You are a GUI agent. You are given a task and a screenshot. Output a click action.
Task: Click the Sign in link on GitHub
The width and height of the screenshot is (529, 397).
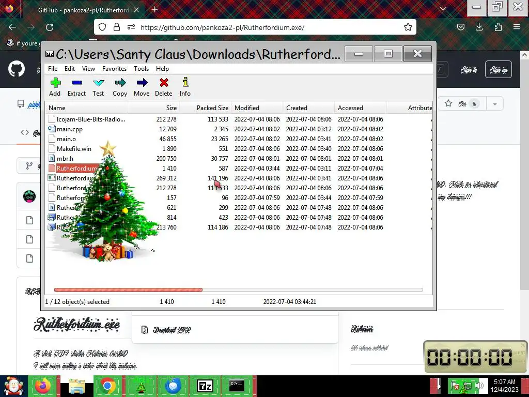469,70
